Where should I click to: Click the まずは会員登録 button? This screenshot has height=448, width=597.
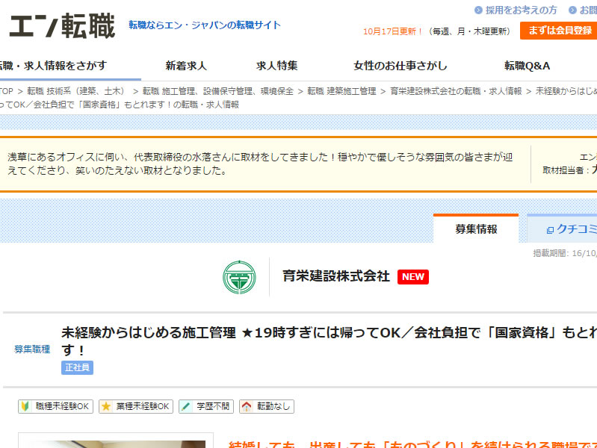coord(559,31)
